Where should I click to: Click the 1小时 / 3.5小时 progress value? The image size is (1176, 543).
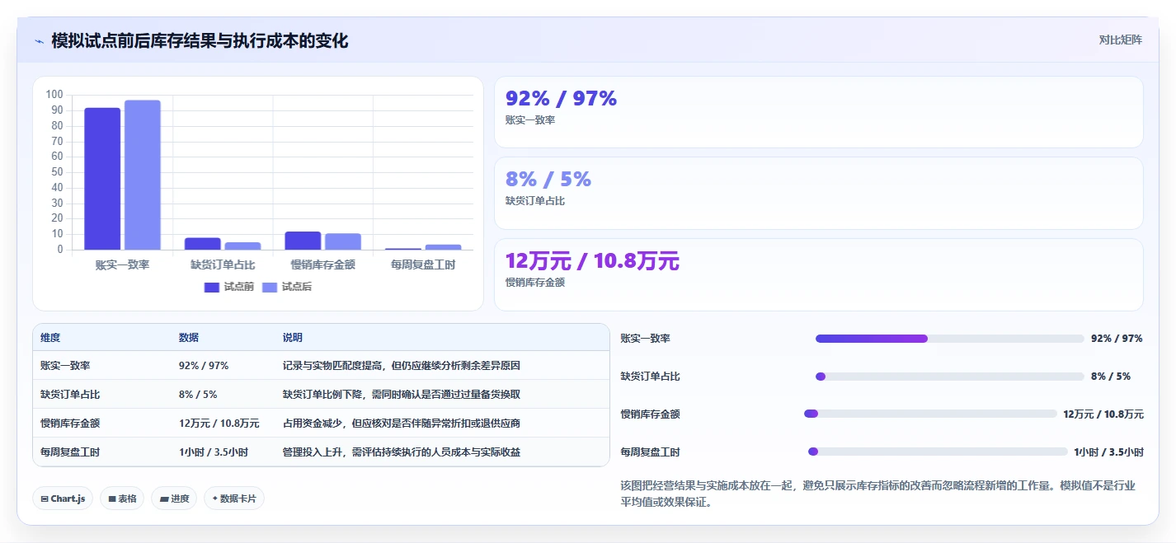point(1108,452)
